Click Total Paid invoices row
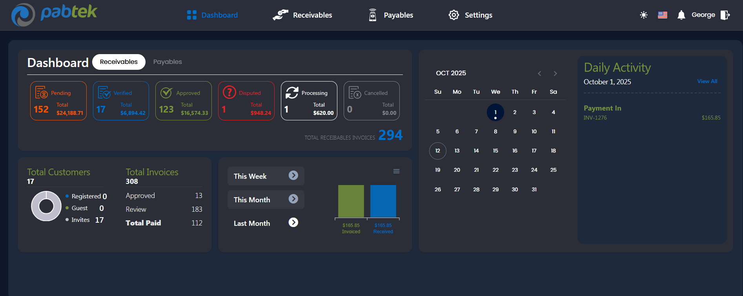 (164, 223)
